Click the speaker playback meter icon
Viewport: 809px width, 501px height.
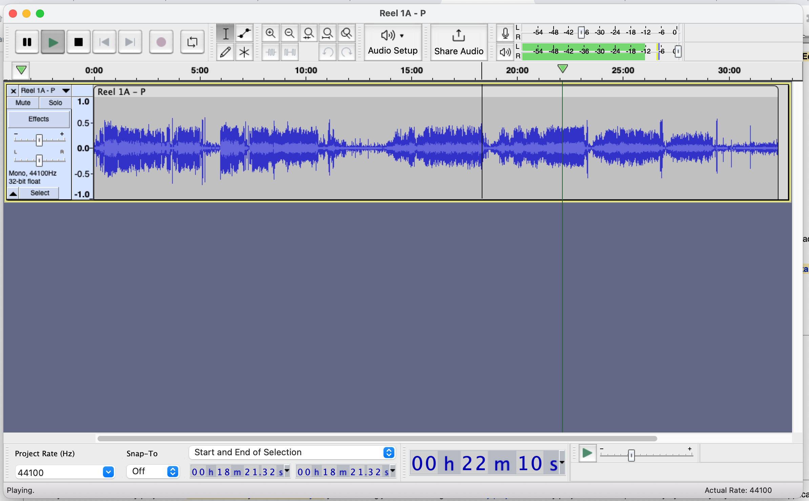(x=505, y=52)
